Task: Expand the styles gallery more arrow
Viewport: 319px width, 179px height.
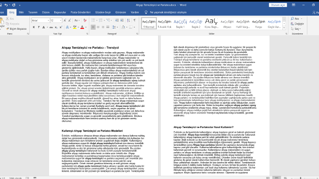Action: click(x=284, y=28)
